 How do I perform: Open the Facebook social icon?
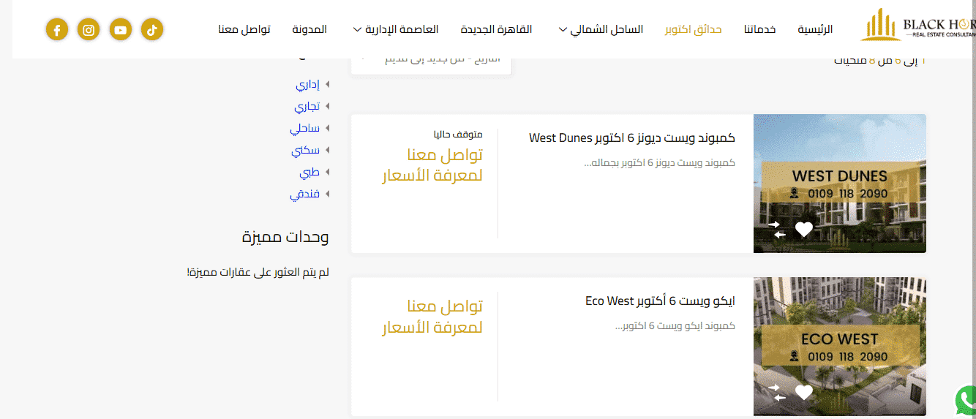(x=57, y=30)
